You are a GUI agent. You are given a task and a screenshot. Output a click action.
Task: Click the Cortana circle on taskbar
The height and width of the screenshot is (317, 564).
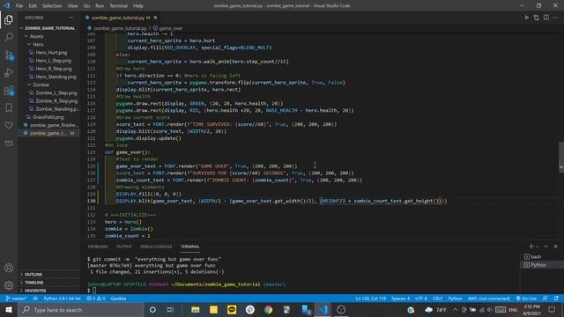click(x=152, y=309)
